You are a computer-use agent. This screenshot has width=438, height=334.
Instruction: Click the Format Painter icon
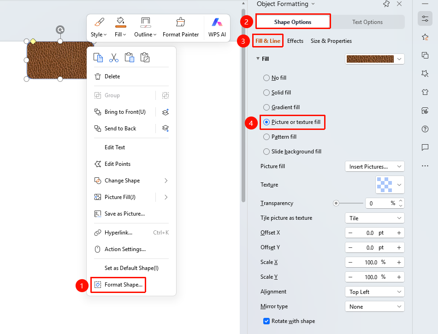tap(180, 22)
